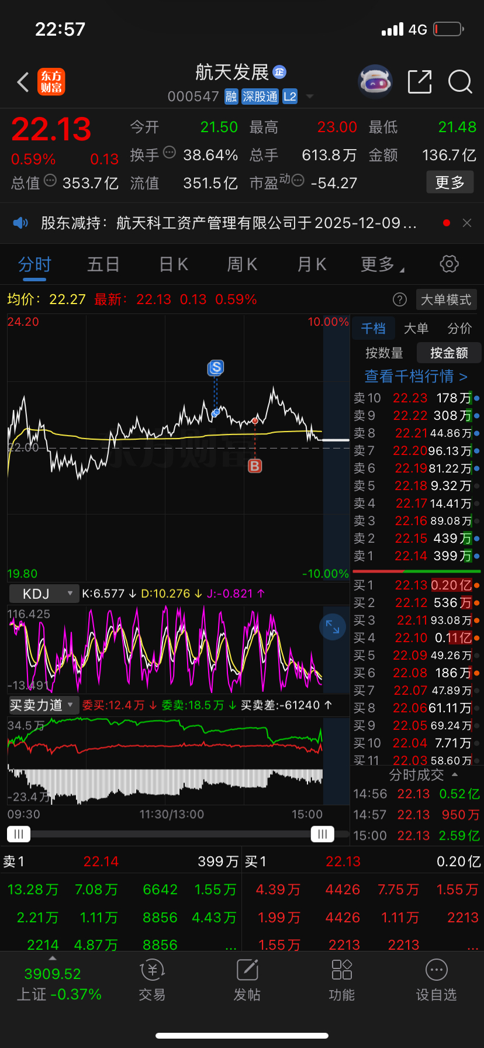Screen dimensions: 484x1048
Task: Open the robot assistant avatar
Action: (x=375, y=82)
